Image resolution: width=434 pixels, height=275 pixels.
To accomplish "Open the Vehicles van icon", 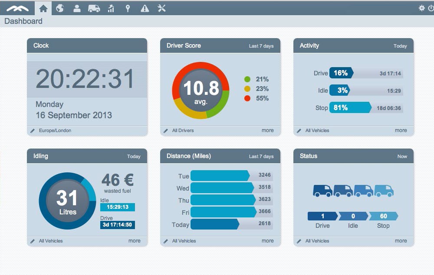I will click(94, 8).
